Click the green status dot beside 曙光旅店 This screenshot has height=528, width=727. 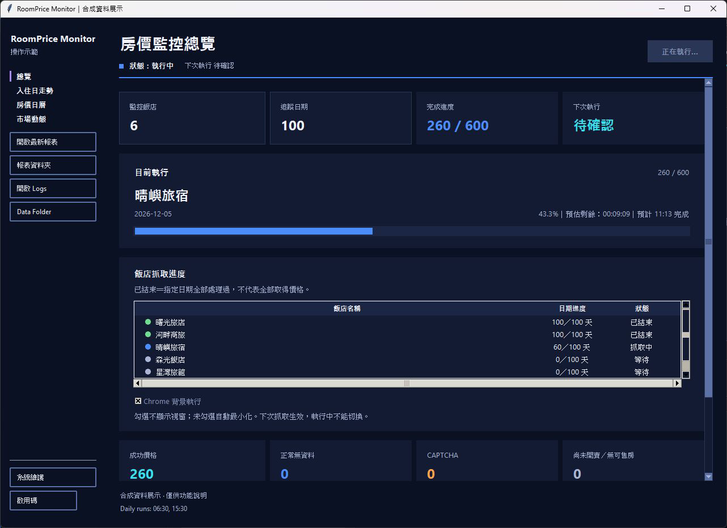[148, 322]
